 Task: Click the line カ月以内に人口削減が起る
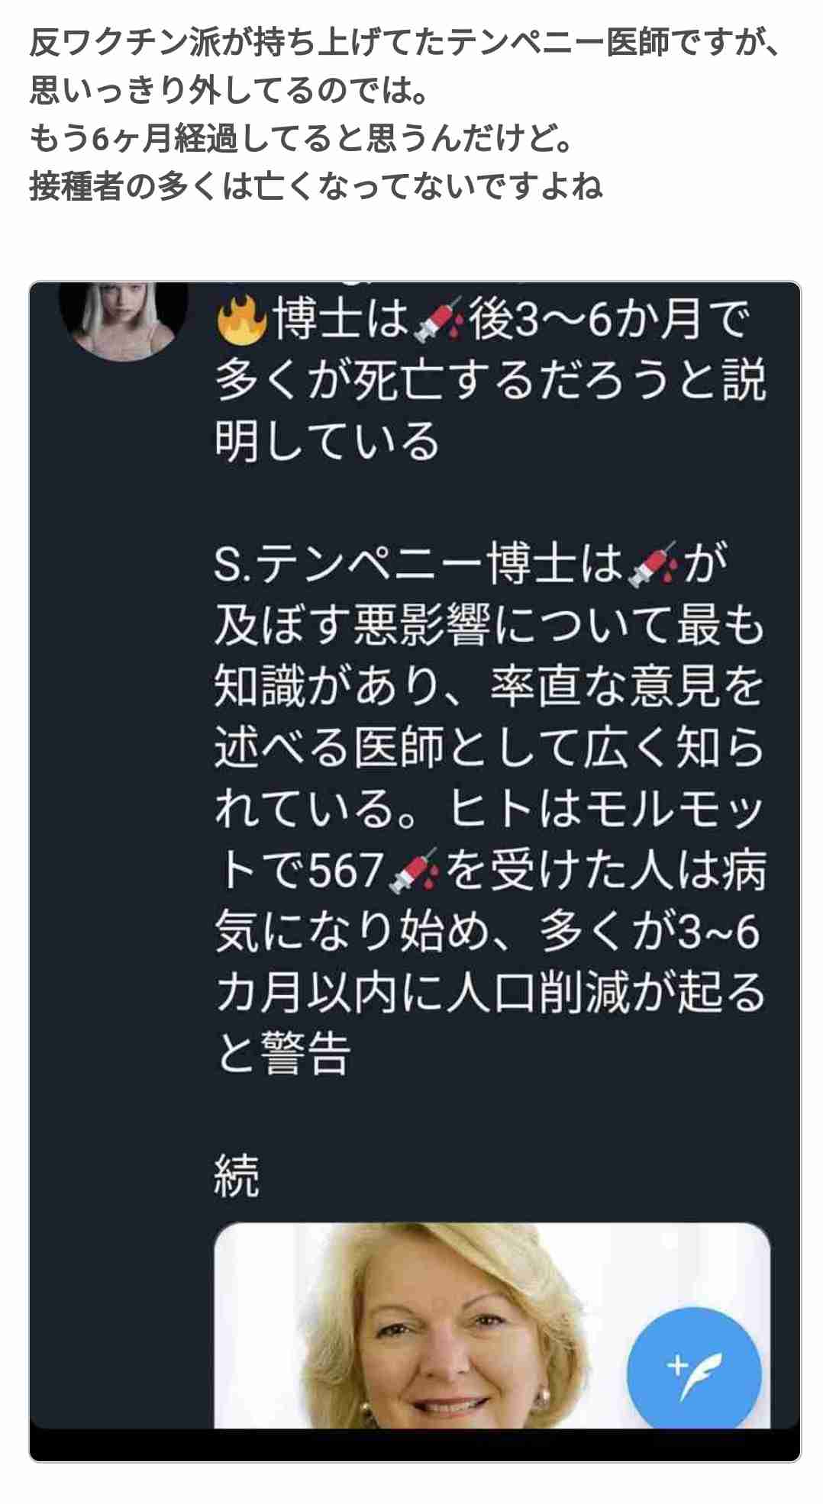[x=490, y=993]
